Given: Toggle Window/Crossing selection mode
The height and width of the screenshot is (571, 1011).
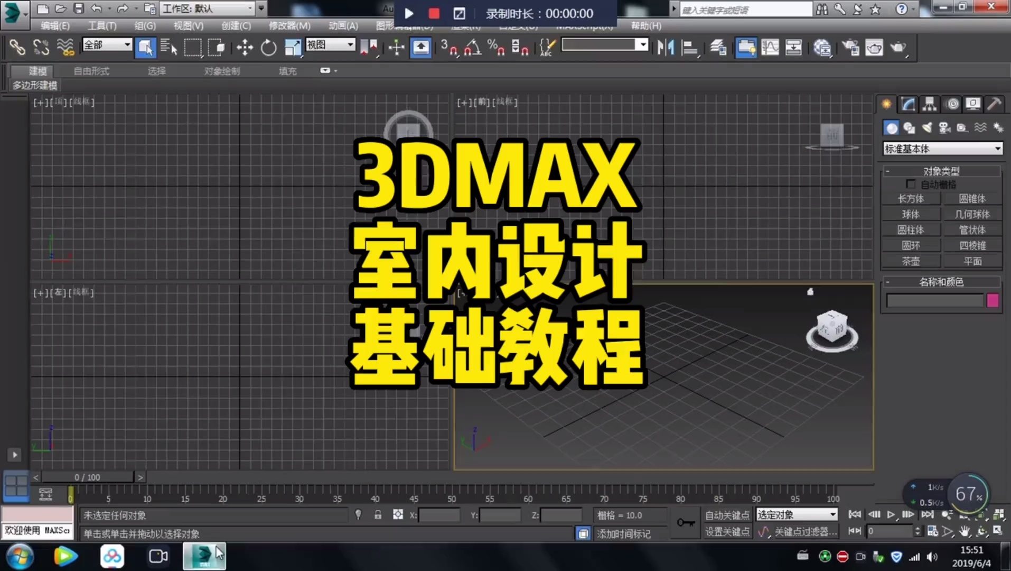Looking at the screenshot, I should coord(216,48).
